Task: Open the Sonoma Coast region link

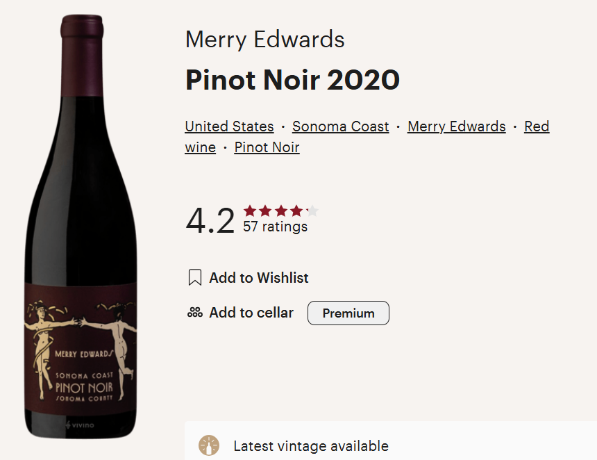Action: 340,126
